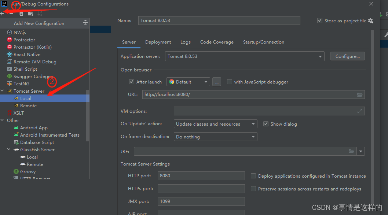Switch to the Logs tab
The width and height of the screenshot is (388, 215).
point(185,42)
